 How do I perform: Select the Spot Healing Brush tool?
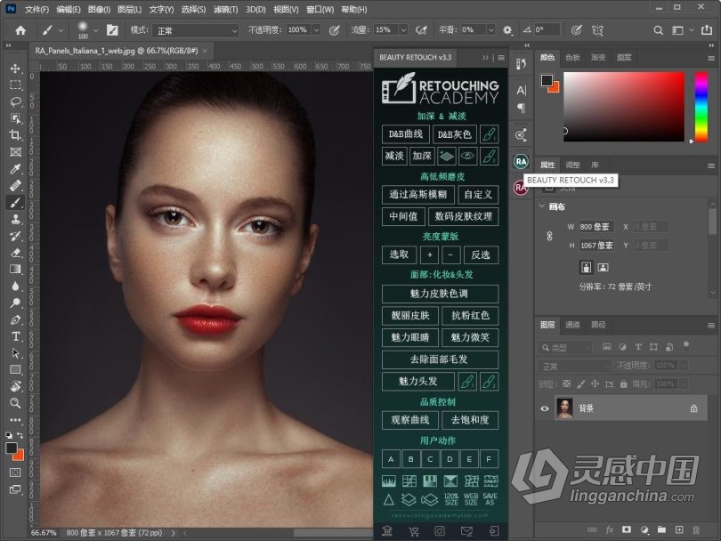(x=15, y=186)
